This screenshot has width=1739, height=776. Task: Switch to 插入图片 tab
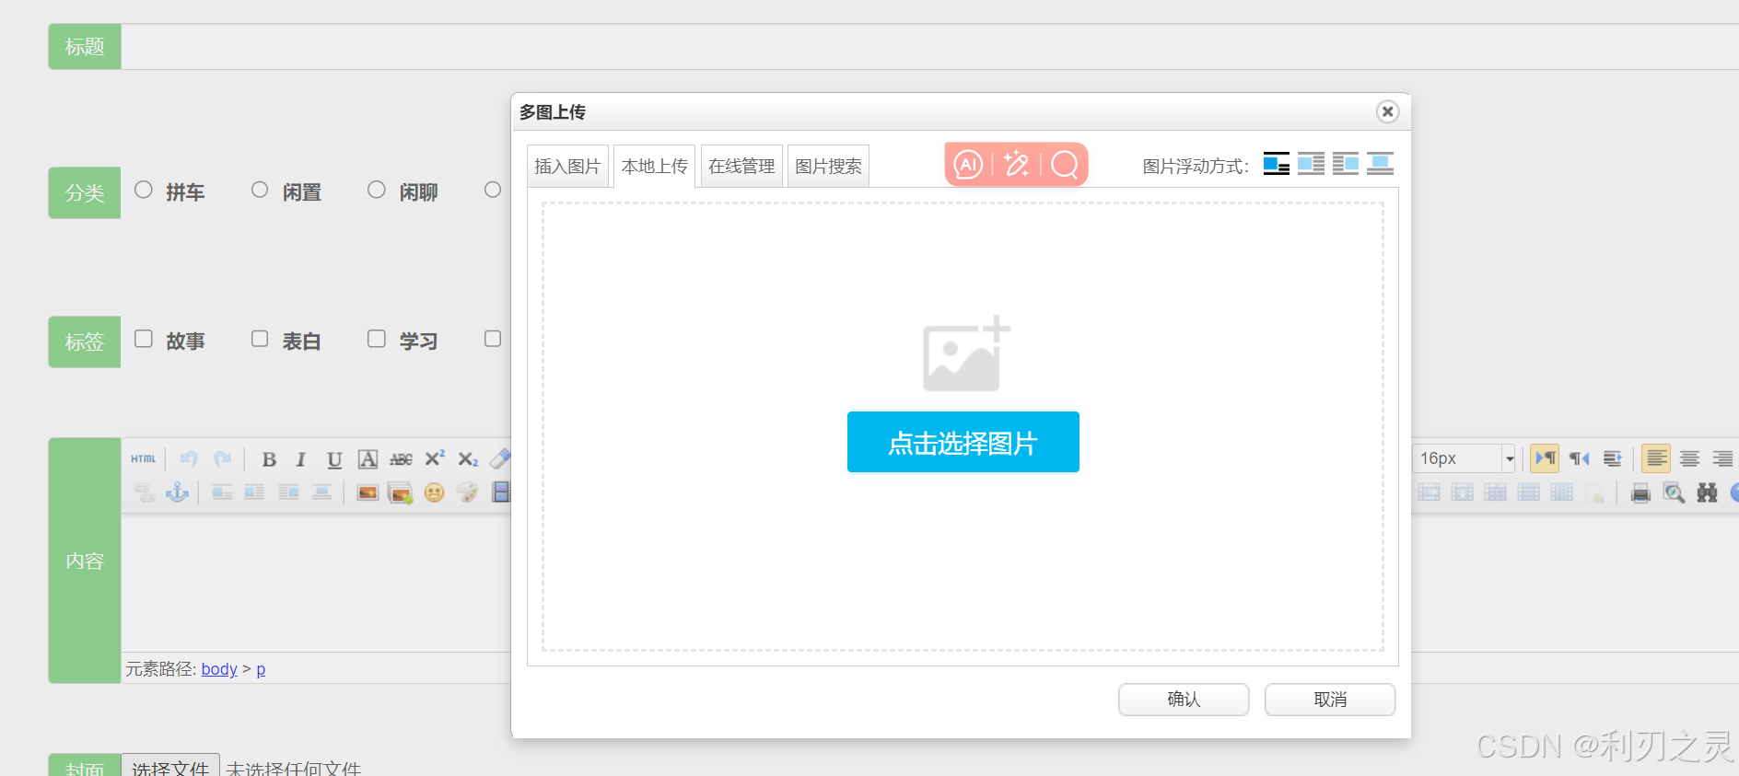[x=567, y=167]
